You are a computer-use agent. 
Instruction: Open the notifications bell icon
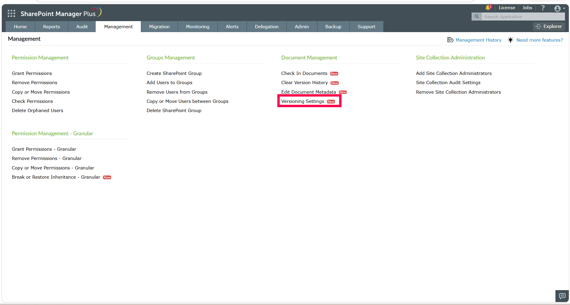coord(488,8)
